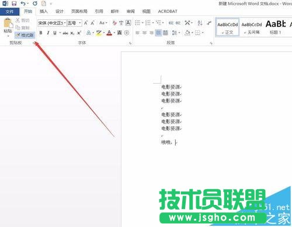Screen dimensions: 292x227
Task: Open the 剪贴板 clipboard pane launcher
Action: (x=34, y=44)
